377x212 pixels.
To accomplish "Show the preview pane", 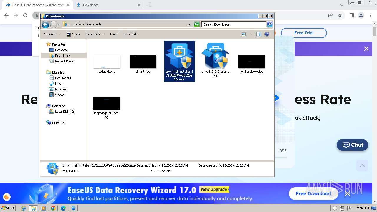I will point(259,34).
